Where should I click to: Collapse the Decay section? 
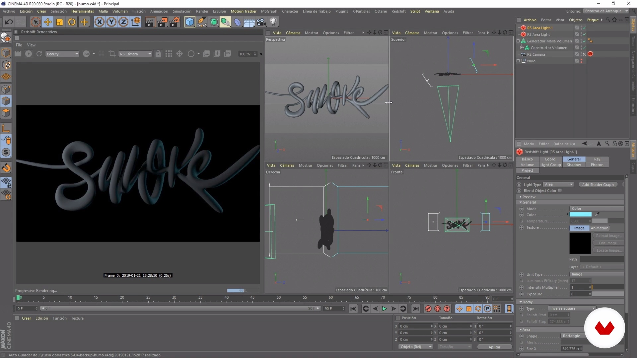pos(521,302)
